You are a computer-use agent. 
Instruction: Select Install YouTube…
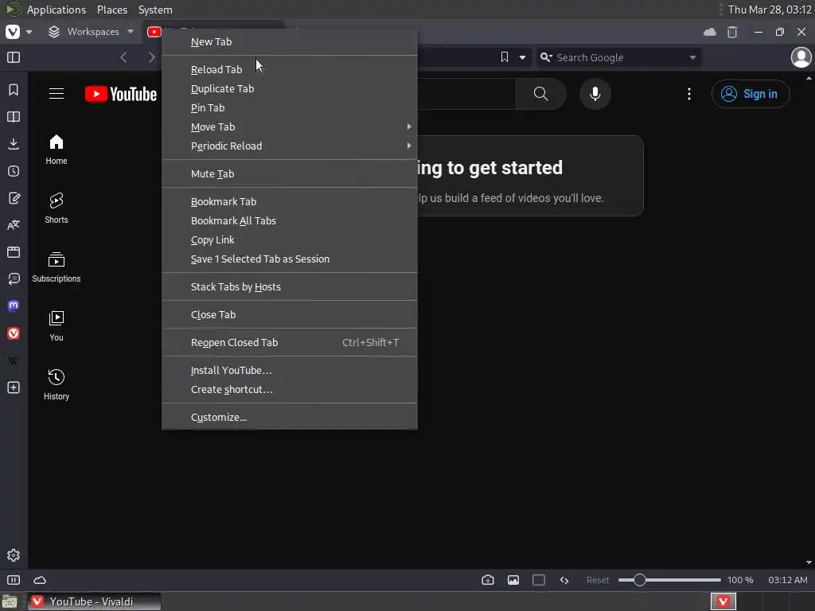(290, 371)
